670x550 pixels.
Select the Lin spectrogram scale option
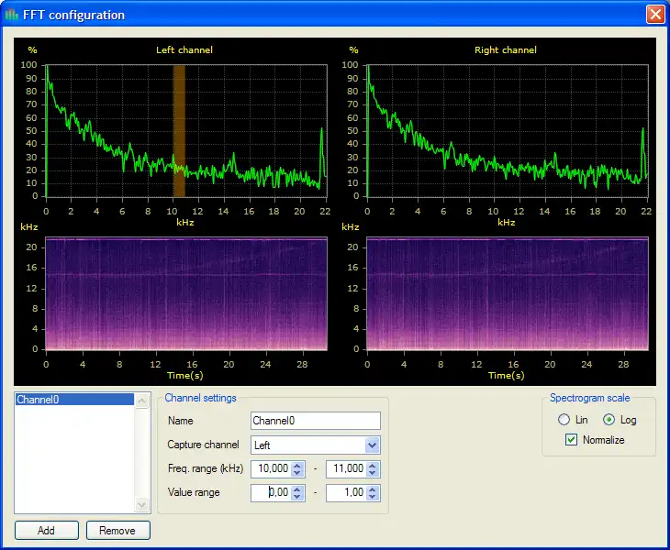pyautogui.click(x=564, y=420)
